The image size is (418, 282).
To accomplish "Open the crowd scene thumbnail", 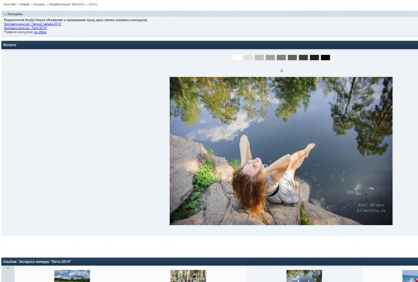I will [x=188, y=276].
